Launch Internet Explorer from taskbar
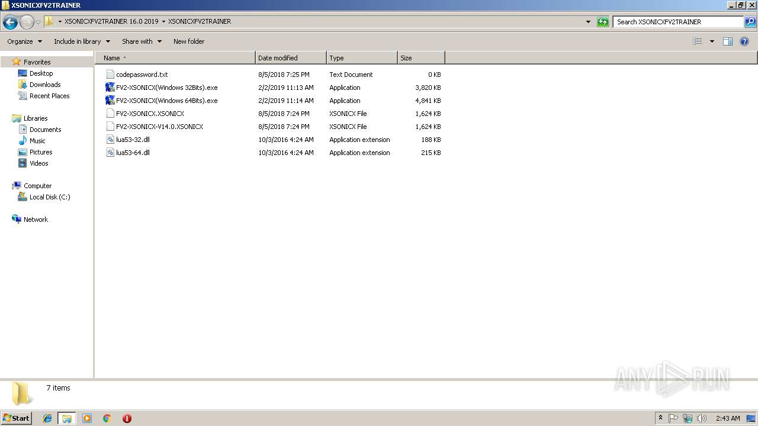The height and width of the screenshot is (426, 758). pos(47,418)
